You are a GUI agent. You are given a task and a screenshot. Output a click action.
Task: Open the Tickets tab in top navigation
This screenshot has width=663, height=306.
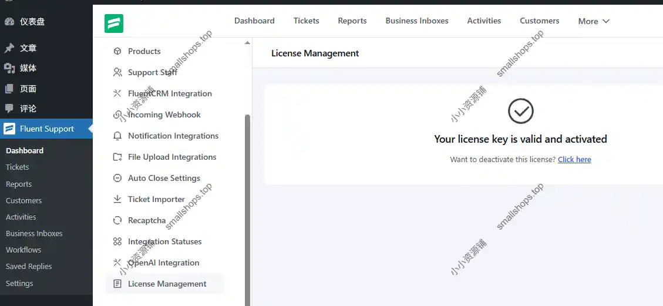[306, 21]
